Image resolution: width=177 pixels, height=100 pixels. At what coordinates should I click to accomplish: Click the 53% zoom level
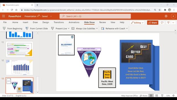click(168, 96)
